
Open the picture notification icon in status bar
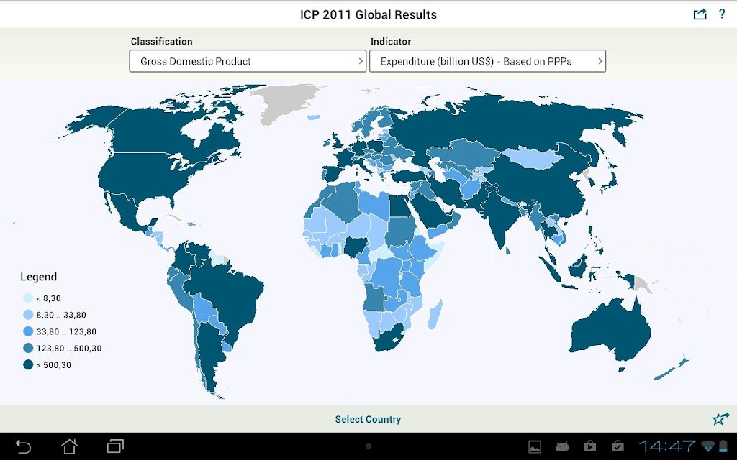tap(535, 446)
